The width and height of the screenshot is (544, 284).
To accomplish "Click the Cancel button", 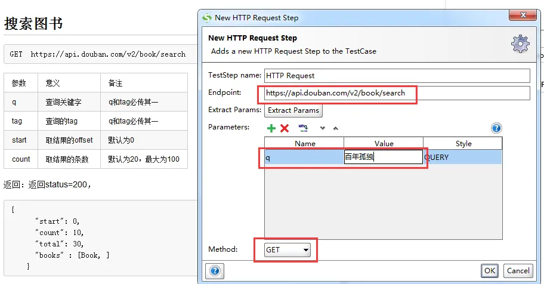I will coord(518,270).
